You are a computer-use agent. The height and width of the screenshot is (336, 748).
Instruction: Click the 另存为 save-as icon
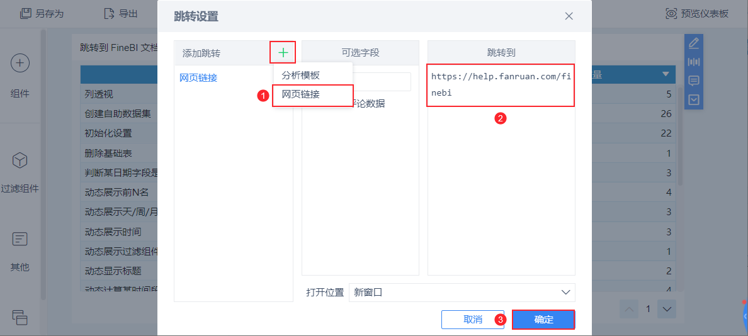click(x=26, y=13)
